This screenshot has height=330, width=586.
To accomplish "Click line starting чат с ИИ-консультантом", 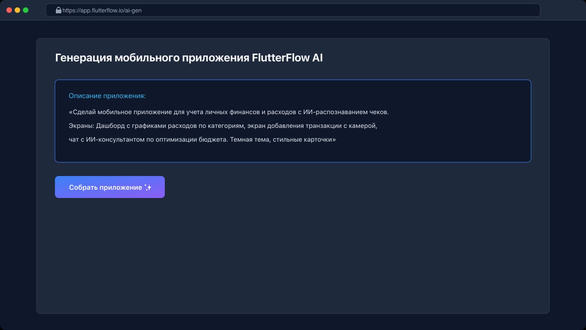I will pos(202,139).
